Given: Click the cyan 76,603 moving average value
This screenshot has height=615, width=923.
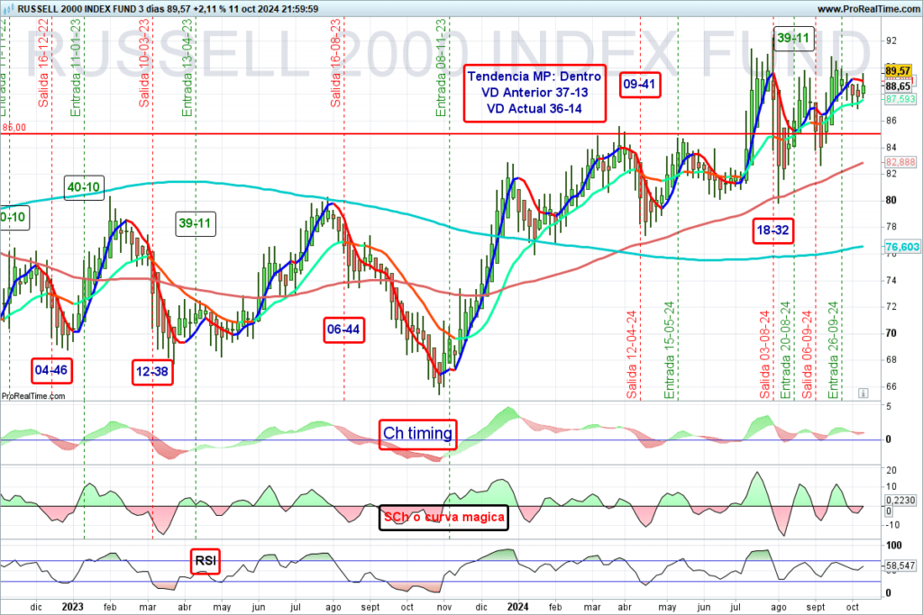Looking at the screenshot, I should (x=902, y=247).
